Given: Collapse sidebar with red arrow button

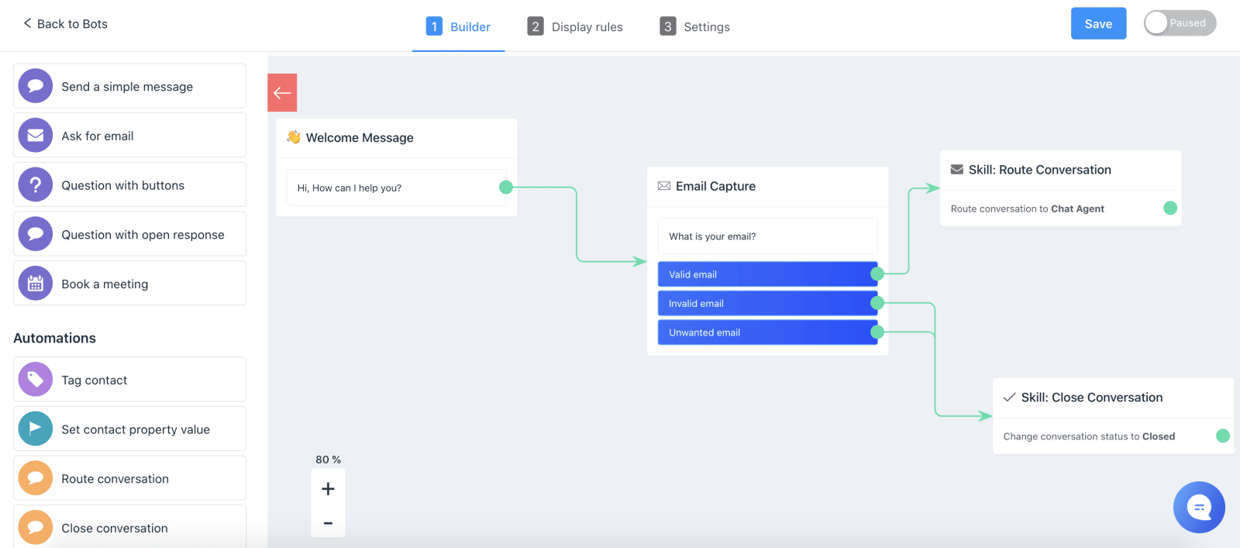Looking at the screenshot, I should (282, 93).
